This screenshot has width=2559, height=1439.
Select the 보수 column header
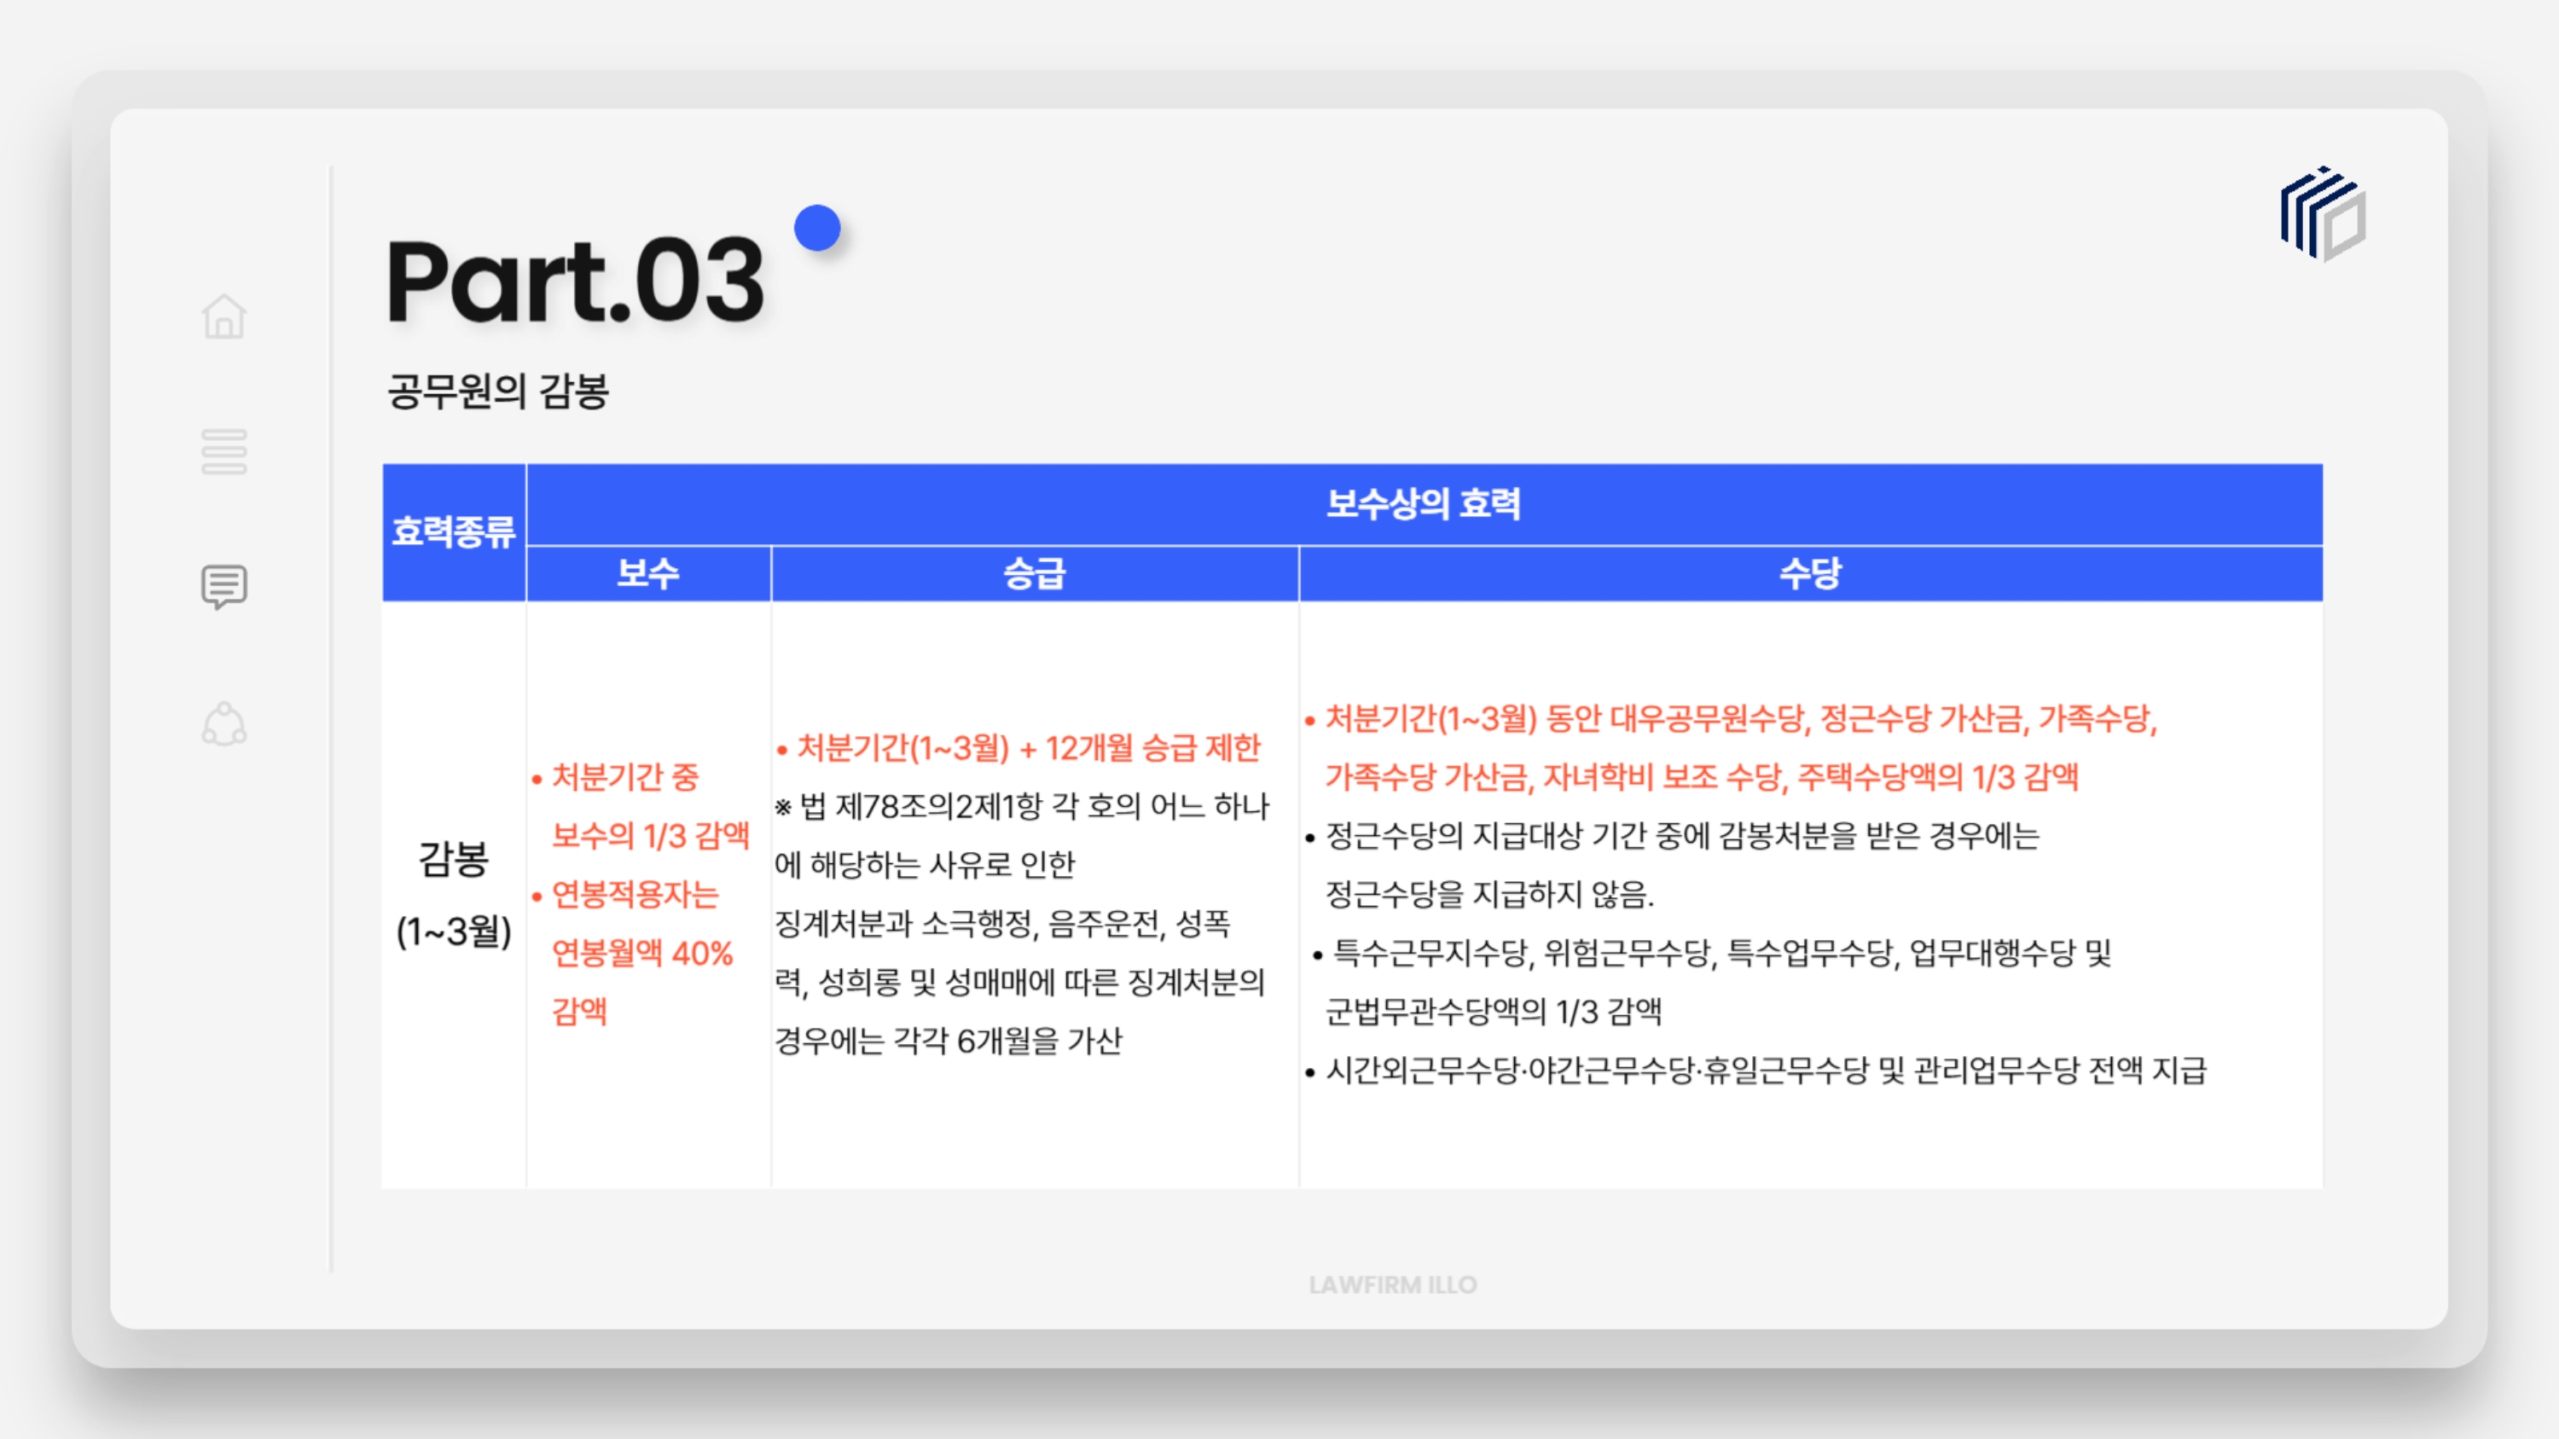pos(647,573)
